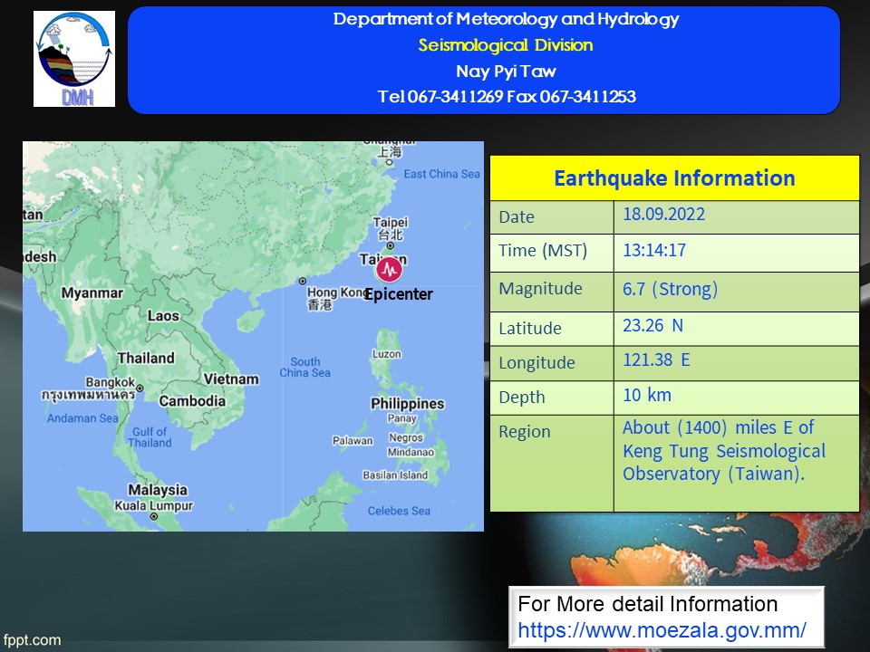Screen dimensions: 870x652
Task: Select the 'Keng Tung Seismological' region text
Action: click(724, 451)
